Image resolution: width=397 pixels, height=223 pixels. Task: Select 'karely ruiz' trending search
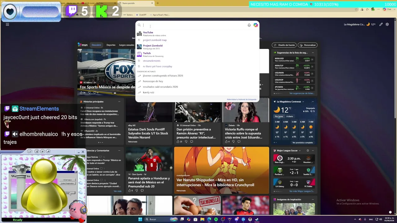point(197,92)
